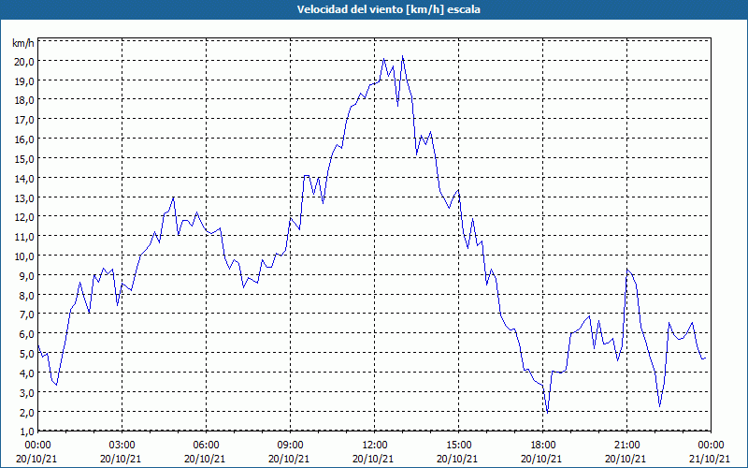Viewport: 748px width, 468px height.
Task: Click the '3,0' y-axis value
Action: [27, 393]
